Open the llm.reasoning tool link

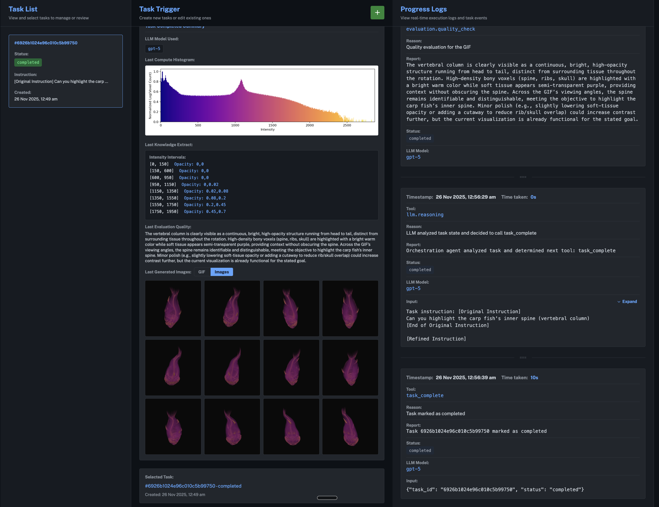[x=425, y=214]
